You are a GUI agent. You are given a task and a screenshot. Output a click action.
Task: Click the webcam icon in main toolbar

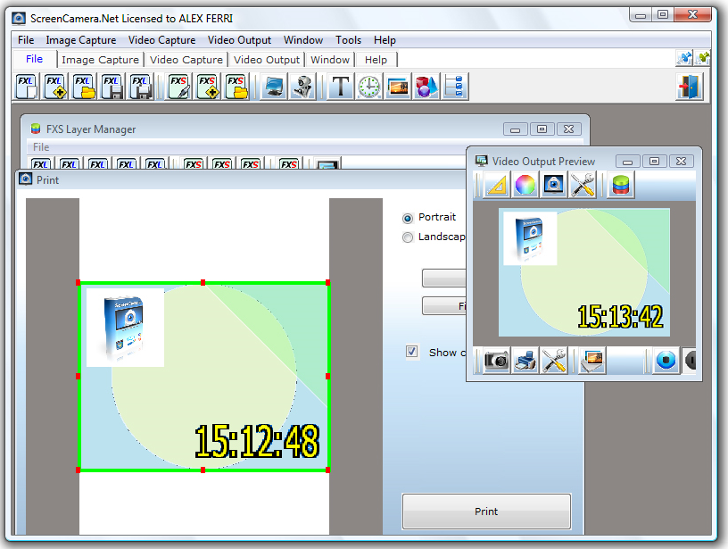pyautogui.click(x=302, y=87)
